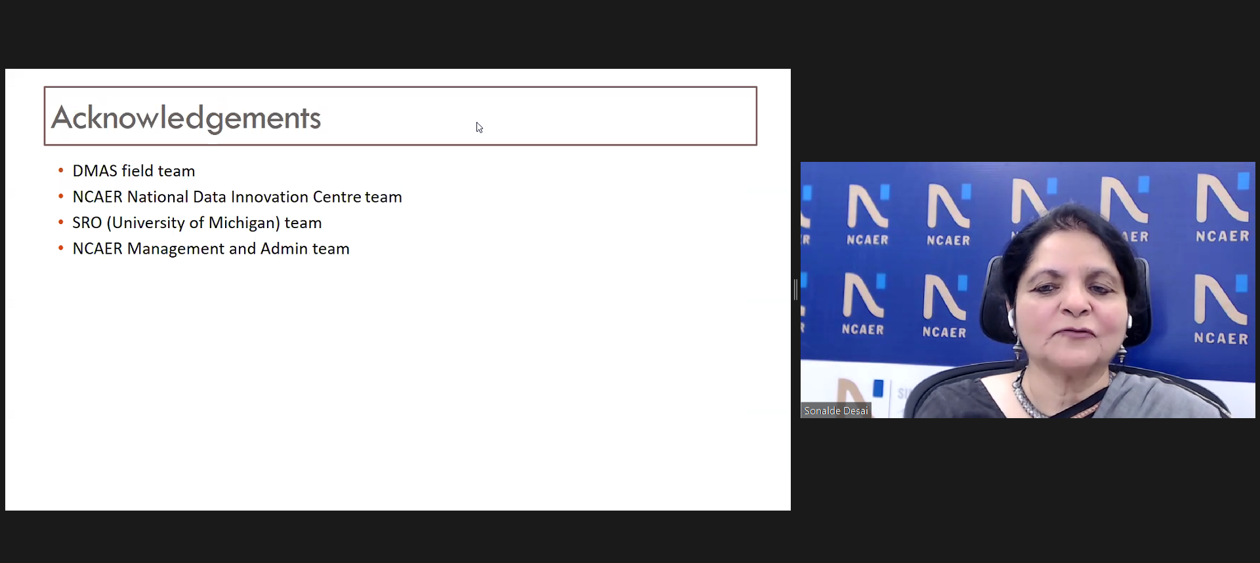Click bullet dot before NCAER Management line
This screenshot has width=1260, height=563.
61,248
